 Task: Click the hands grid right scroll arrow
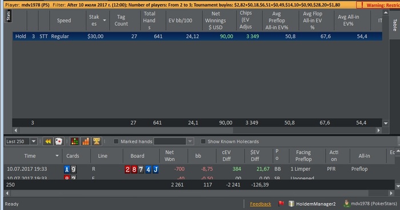(x=391, y=193)
